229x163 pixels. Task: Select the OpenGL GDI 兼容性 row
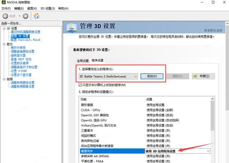[145, 115]
